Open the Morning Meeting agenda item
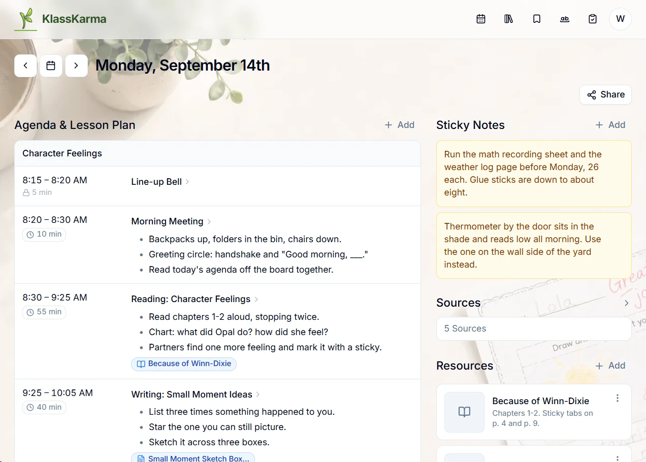The image size is (646, 462). pos(171,221)
